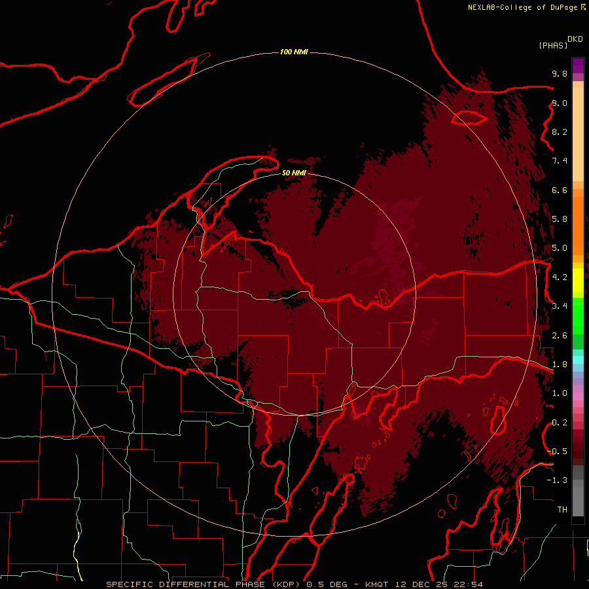The image size is (589, 589).
Task: Click the 100 NMI range ring label
Action: [294, 52]
